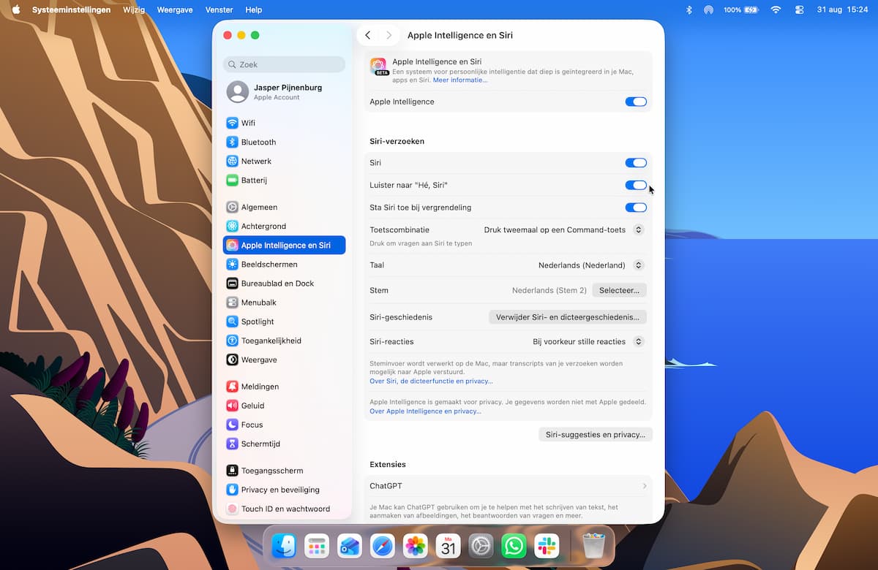Open Jasper Pijnenburg Apple Account
Viewport: 878px width, 570px height.
point(284,91)
